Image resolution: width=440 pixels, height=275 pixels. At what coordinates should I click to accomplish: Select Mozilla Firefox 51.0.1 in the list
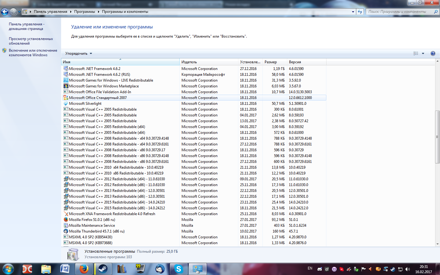click(x=194, y=220)
